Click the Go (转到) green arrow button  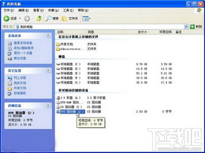coord(192,27)
